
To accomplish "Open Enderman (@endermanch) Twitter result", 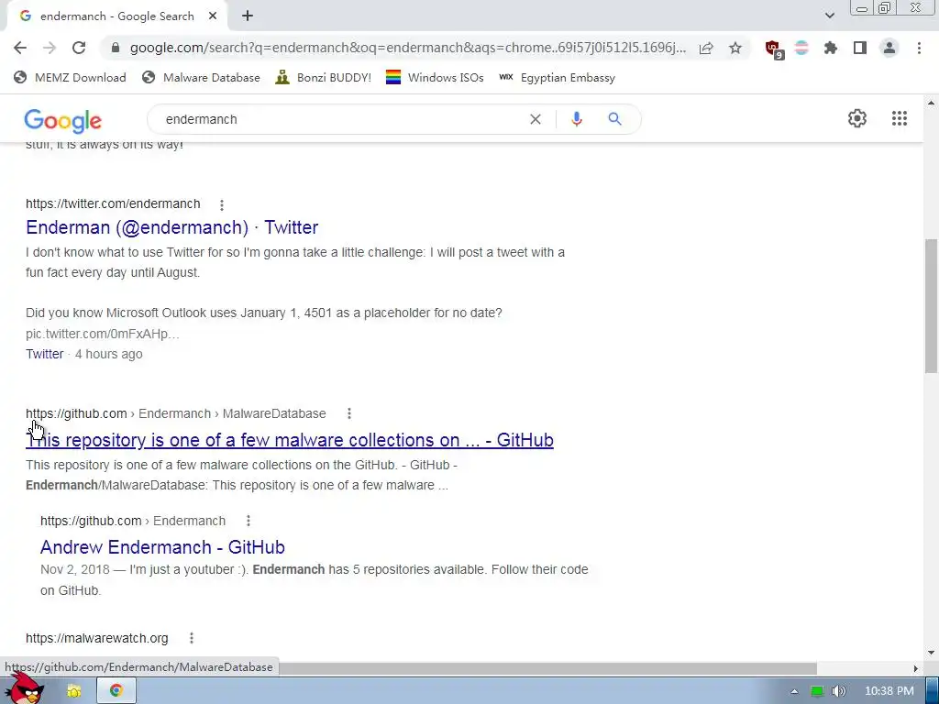I will [171, 227].
